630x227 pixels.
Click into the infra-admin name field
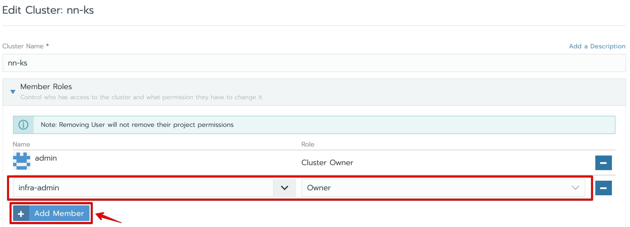(x=143, y=188)
